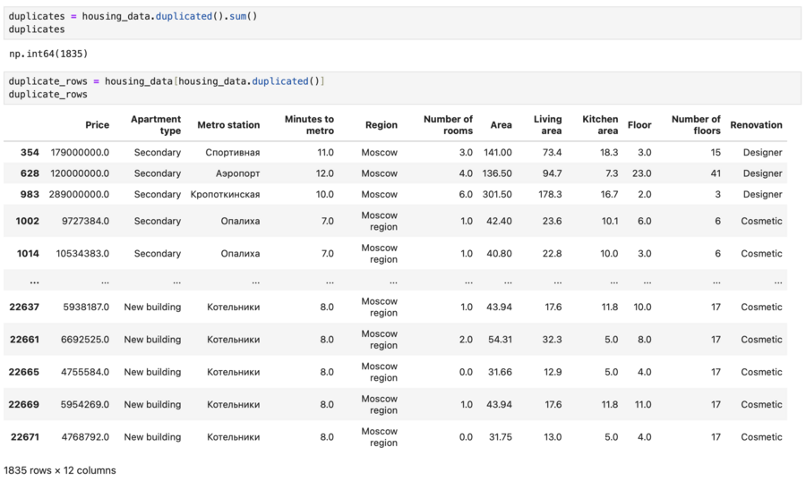The width and height of the screenshot is (806, 489).
Task: Click row index 354
Action: click(30, 153)
